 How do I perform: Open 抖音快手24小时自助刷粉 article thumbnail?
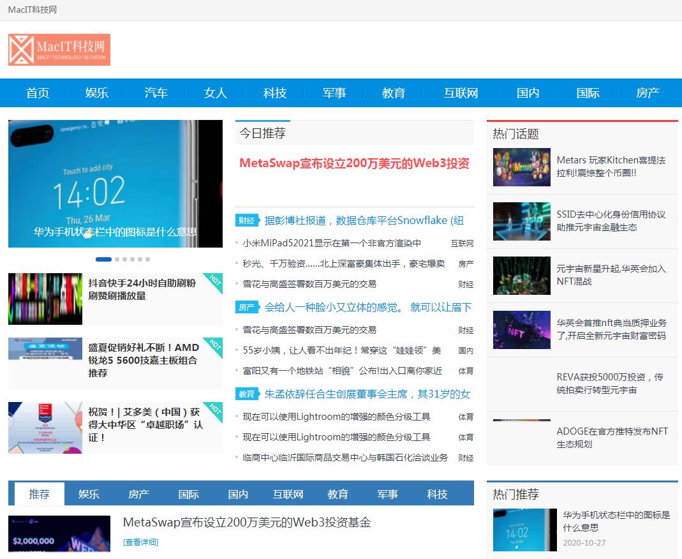click(x=45, y=299)
